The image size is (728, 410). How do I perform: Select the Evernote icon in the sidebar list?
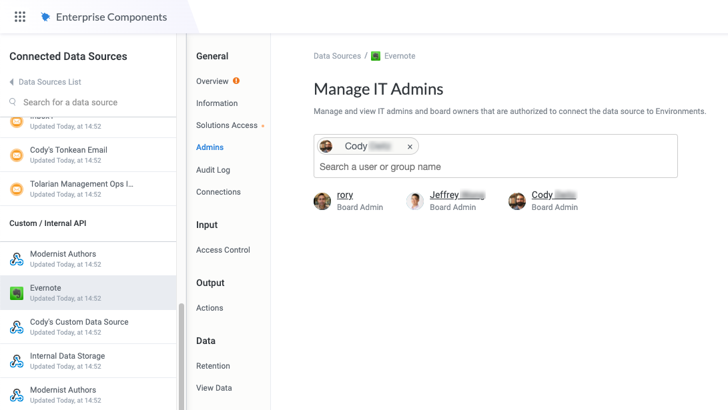tap(17, 292)
